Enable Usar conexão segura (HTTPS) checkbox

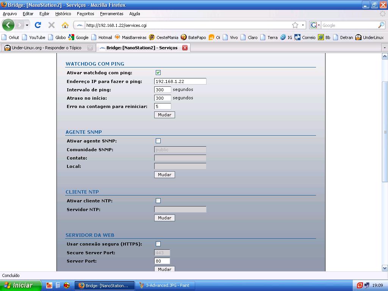point(158,244)
